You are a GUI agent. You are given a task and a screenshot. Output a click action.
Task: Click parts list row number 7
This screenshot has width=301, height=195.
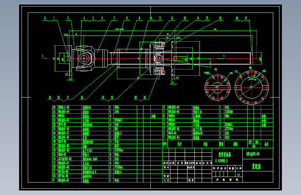(218, 111)
